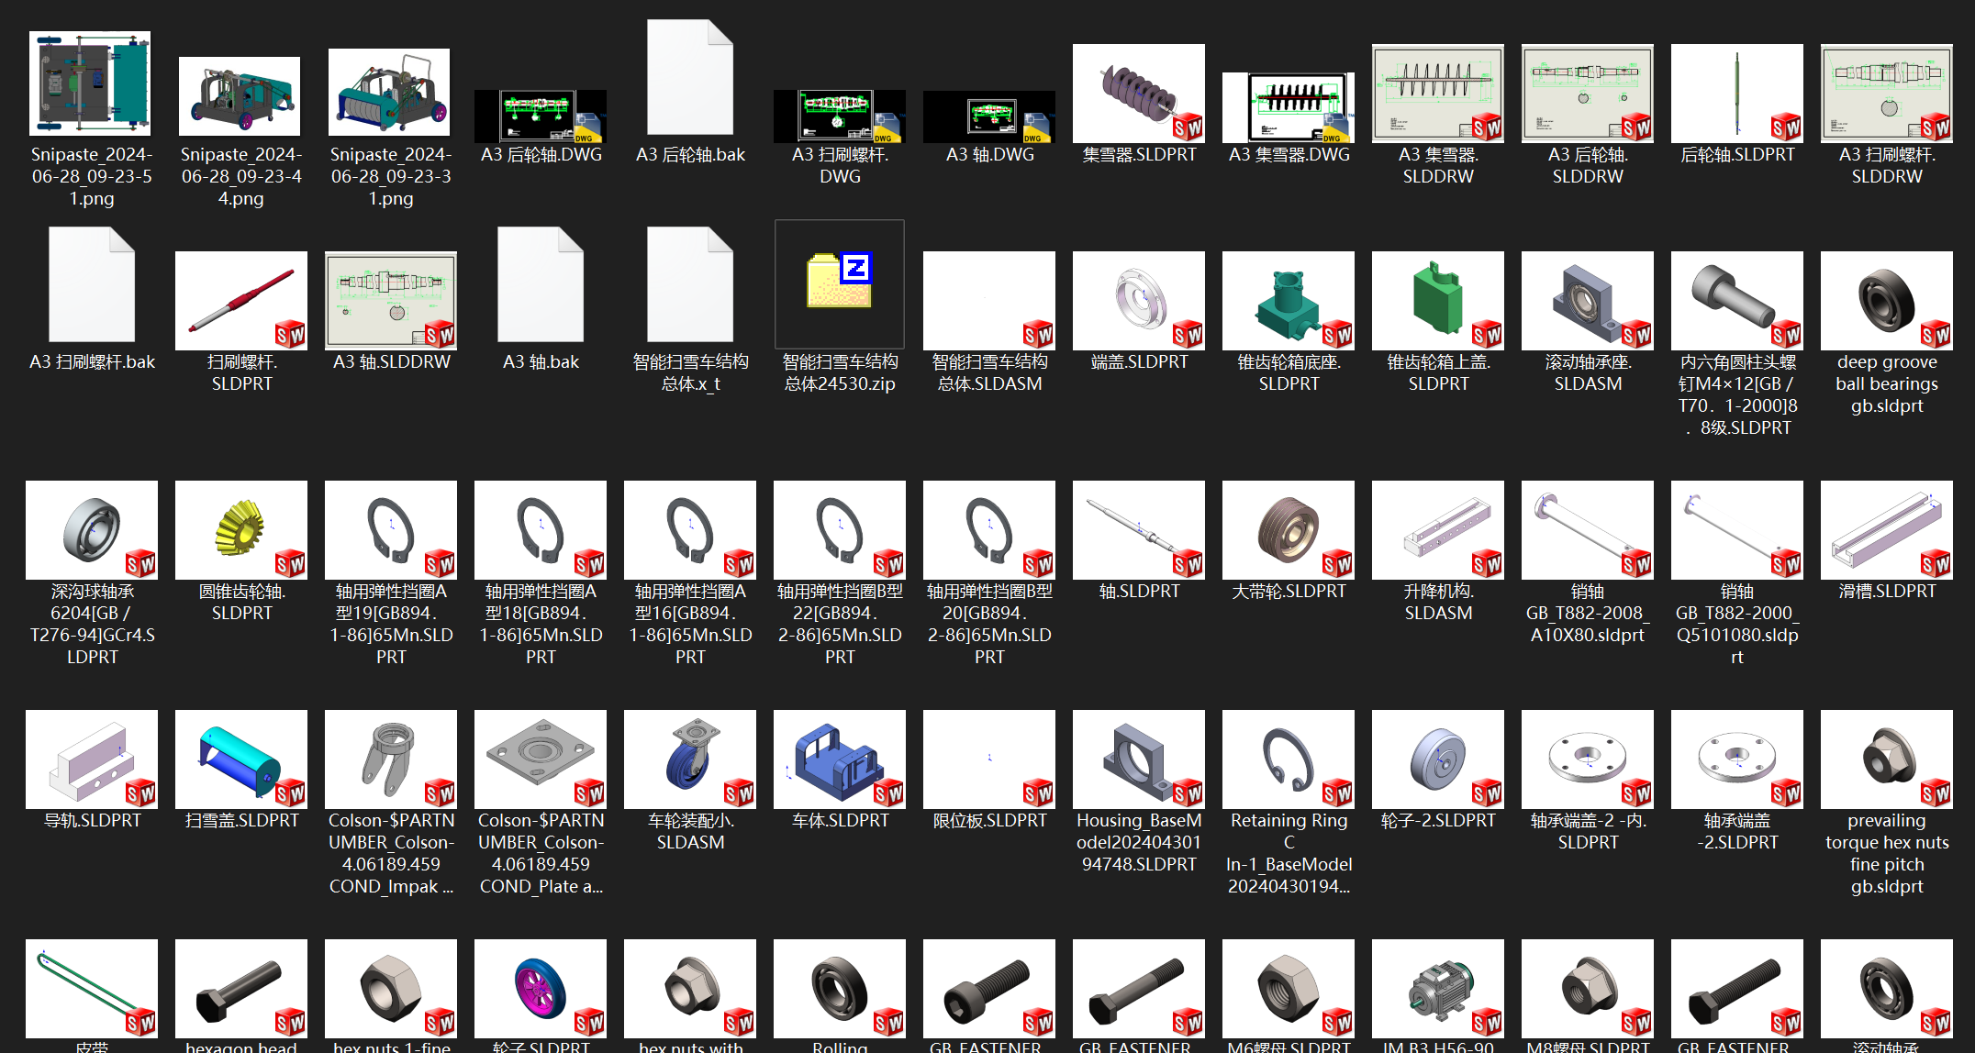Open the 车体.SLDPRT blue body part
The height and width of the screenshot is (1053, 1975).
839,759
